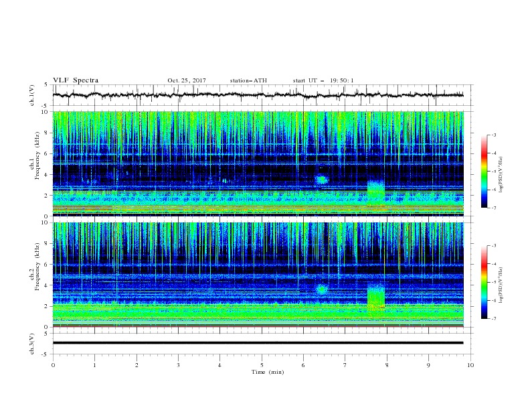
Task: Click the ch.2 spectrogram color scale bar
Action: click(484, 282)
